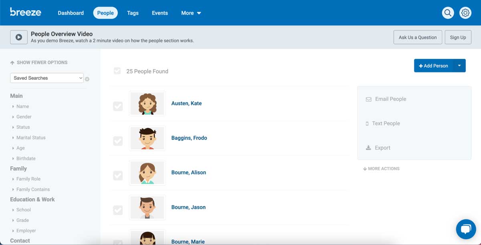
Task: Check the select-all box above the people list
Action: [117, 71]
